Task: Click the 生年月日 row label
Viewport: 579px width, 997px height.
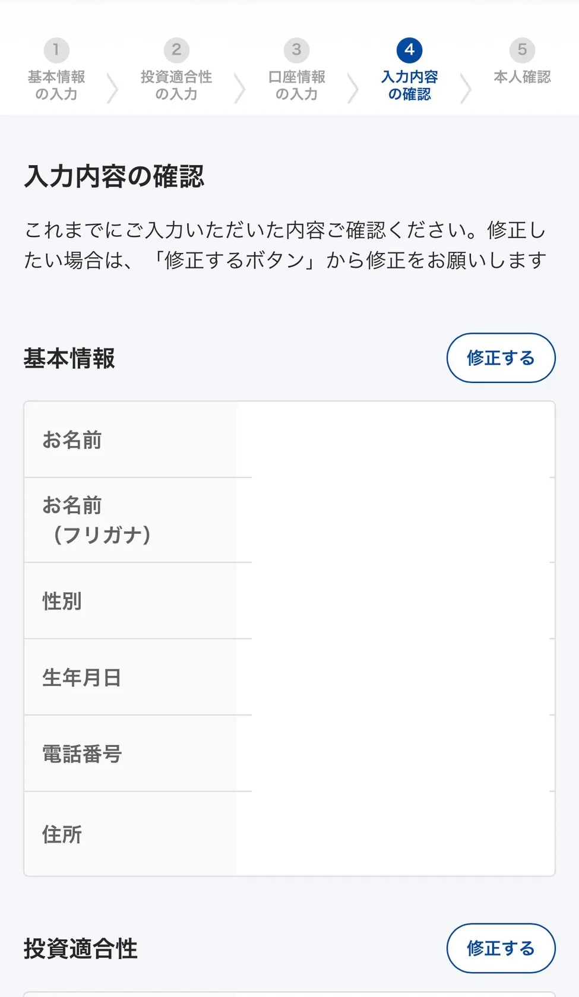Action: point(81,678)
